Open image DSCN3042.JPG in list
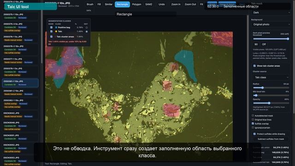Image resolution: width=295 pixels, height=166 pixels. coord(20,115)
